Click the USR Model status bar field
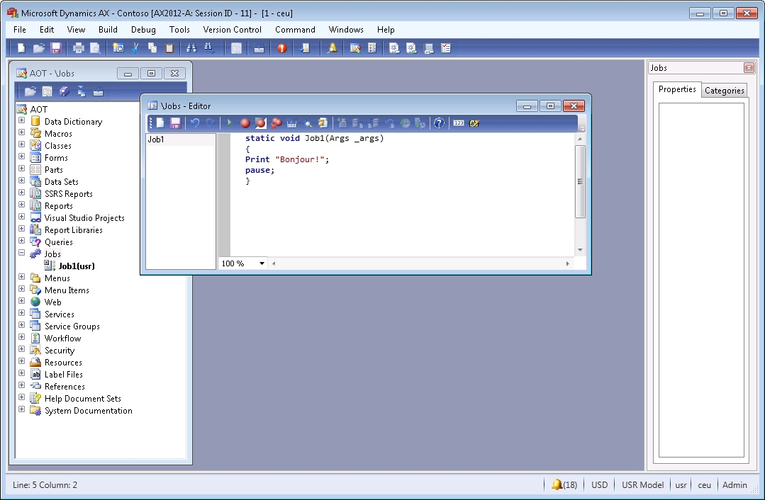This screenshot has height=500, width=765. coord(642,485)
